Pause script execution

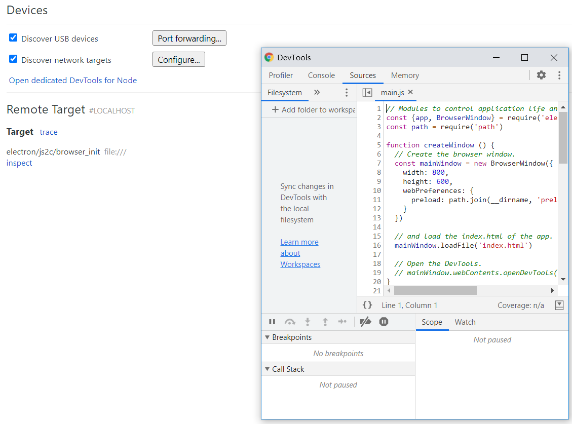[272, 322]
